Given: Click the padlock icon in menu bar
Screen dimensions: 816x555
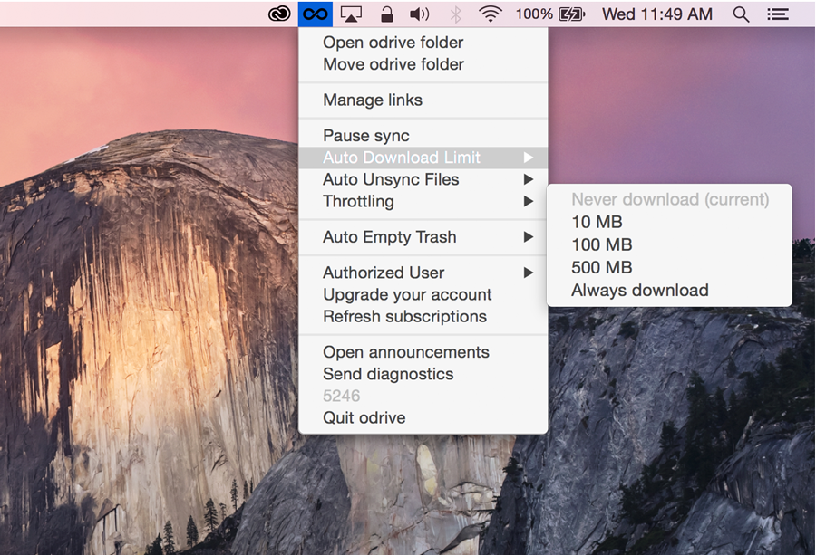Looking at the screenshot, I should pos(386,14).
